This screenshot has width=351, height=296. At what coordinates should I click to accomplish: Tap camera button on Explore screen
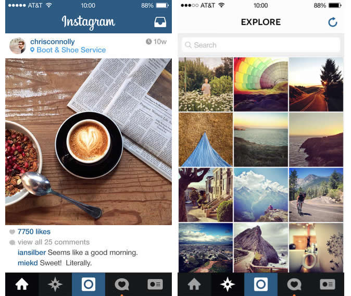coord(261,284)
